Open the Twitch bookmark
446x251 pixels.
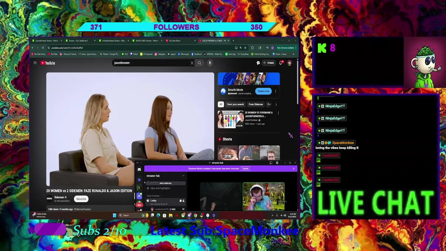coord(134,54)
